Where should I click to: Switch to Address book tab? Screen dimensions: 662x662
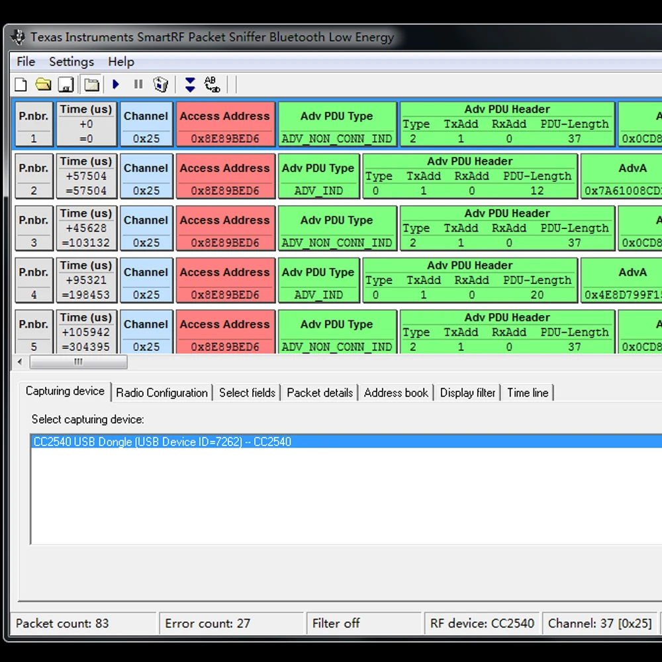pyautogui.click(x=396, y=393)
